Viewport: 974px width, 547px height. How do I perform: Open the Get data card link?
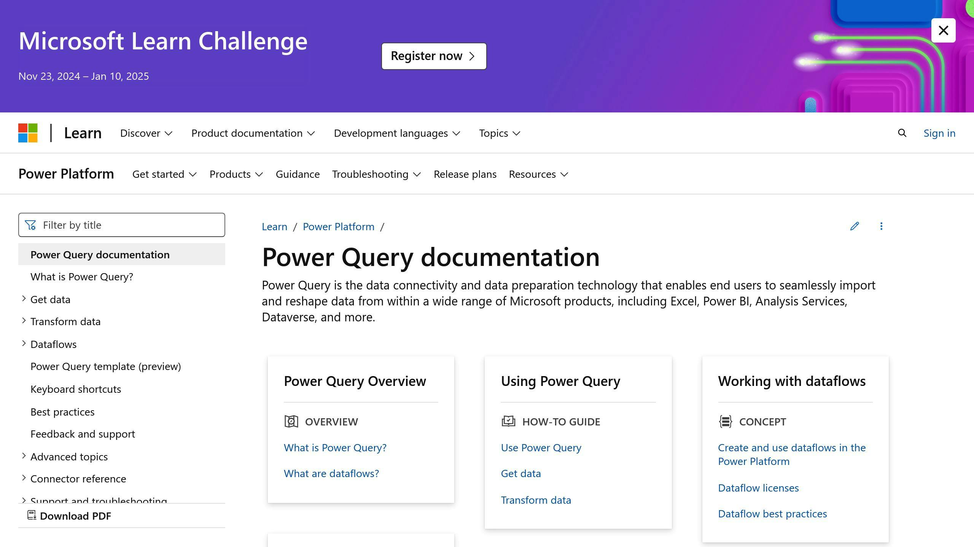pos(521,473)
